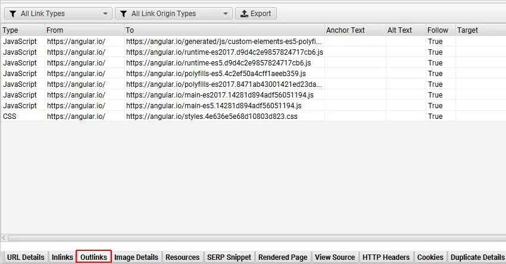Sort by the Type column header
The height and width of the screenshot is (264, 506).
23,30
